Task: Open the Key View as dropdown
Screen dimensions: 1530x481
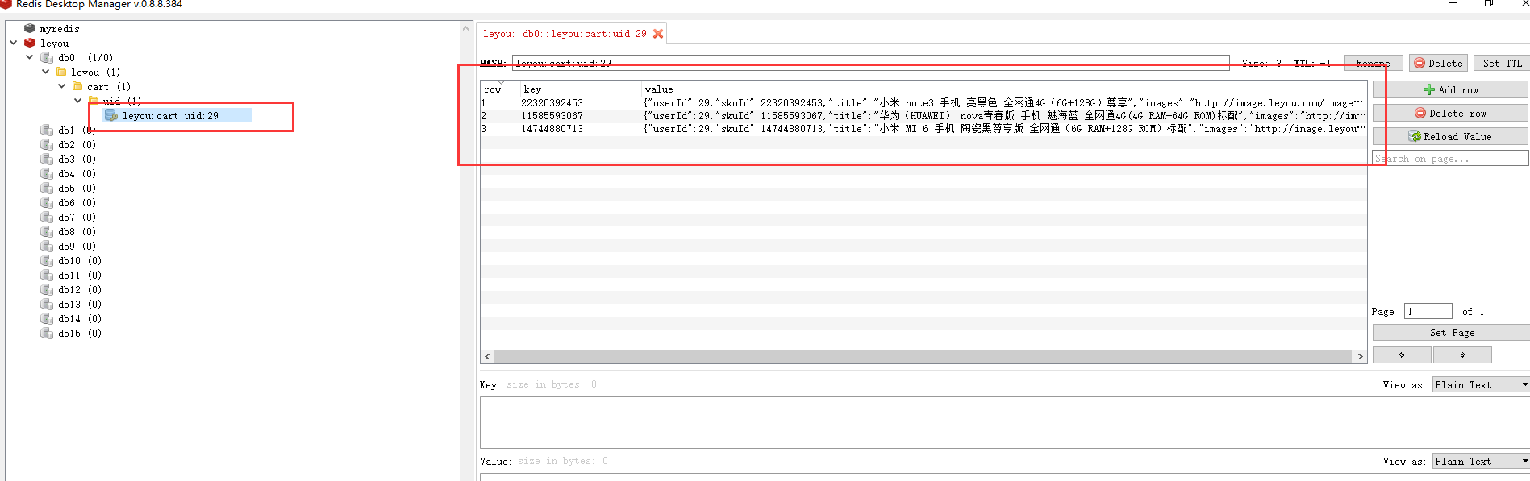Action: click(1481, 384)
